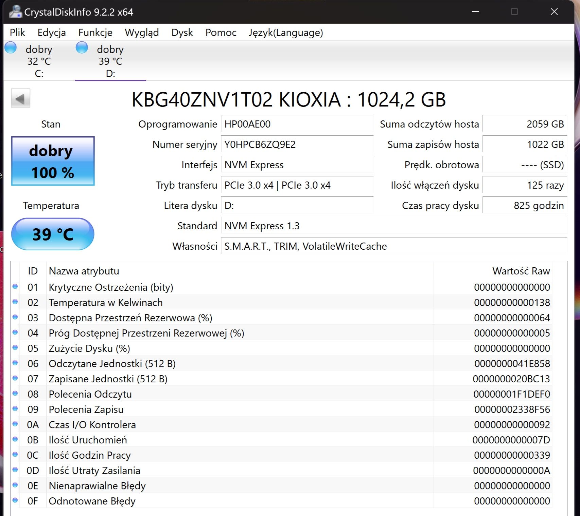Click status dot of Zużycie Dysku row
This screenshot has width=580, height=516.
tap(15, 348)
